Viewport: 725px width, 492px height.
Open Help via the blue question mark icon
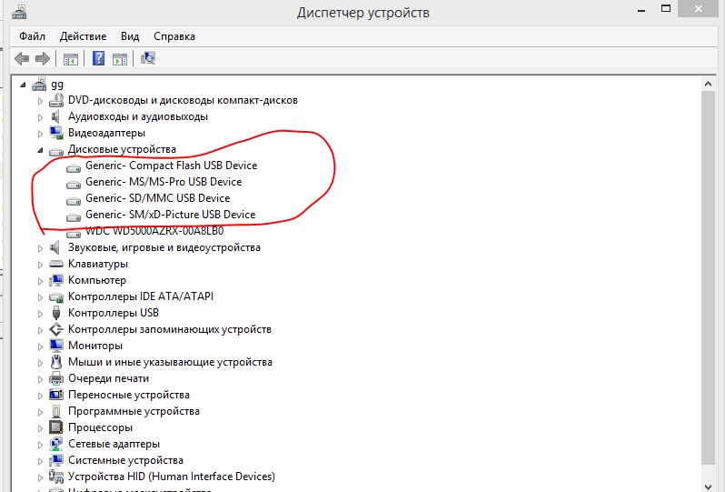pos(98,59)
